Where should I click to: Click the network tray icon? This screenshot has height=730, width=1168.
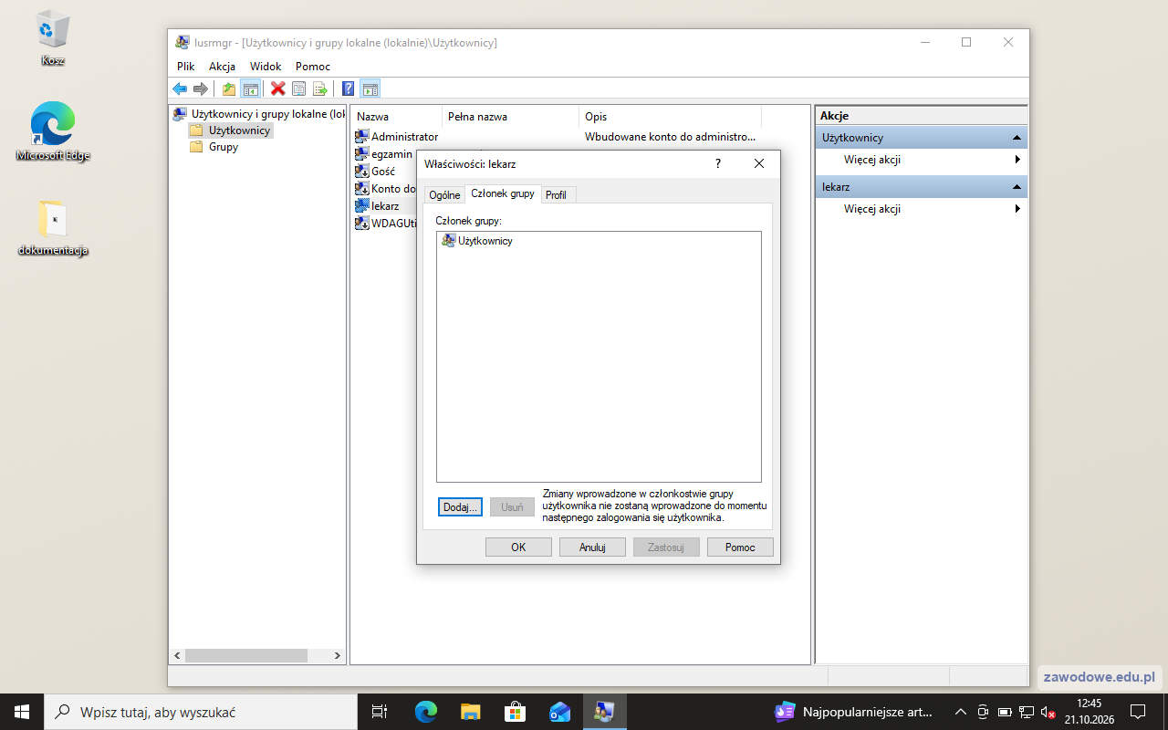pos(1026,712)
